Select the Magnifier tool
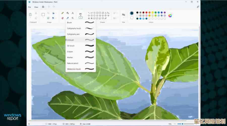This screenshot has height=126, width=227. point(73,18)
